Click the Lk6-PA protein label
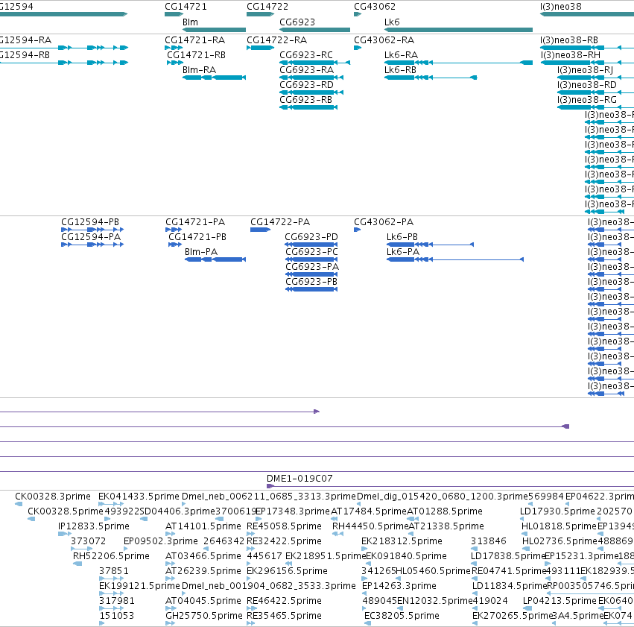Viewport: 634px width, 627px height. click(x=403, y=252)
